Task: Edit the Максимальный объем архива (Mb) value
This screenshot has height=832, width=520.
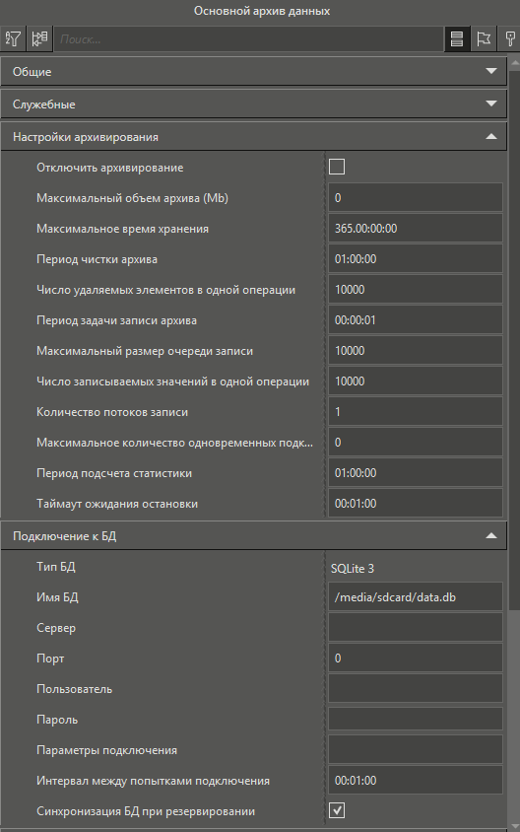Action: [x=415, y=198]
